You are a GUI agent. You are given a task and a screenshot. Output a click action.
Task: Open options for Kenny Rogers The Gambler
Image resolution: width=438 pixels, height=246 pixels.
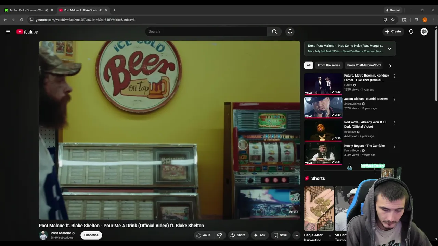394,146
